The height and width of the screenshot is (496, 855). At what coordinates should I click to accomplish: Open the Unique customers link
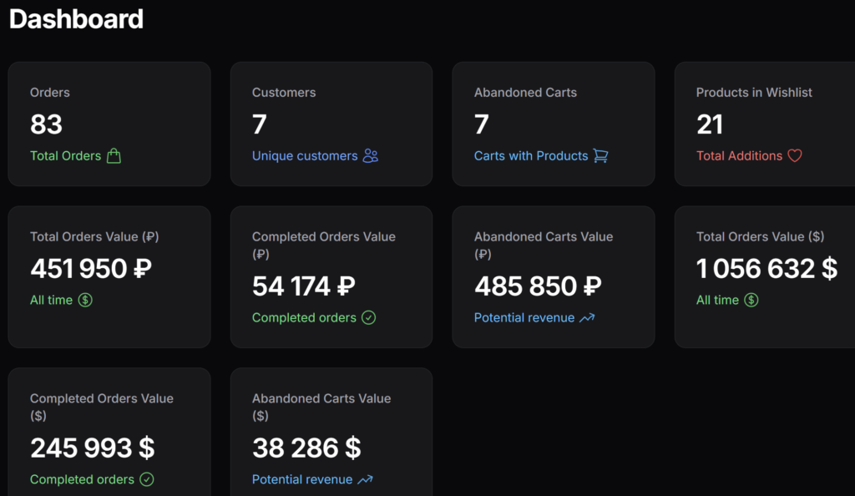(305, 156)
